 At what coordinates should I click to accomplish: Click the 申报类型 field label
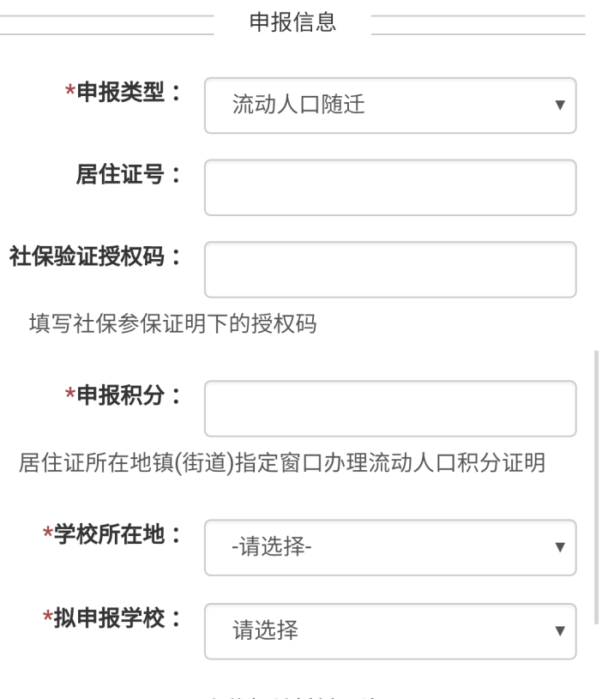point(123,92)
